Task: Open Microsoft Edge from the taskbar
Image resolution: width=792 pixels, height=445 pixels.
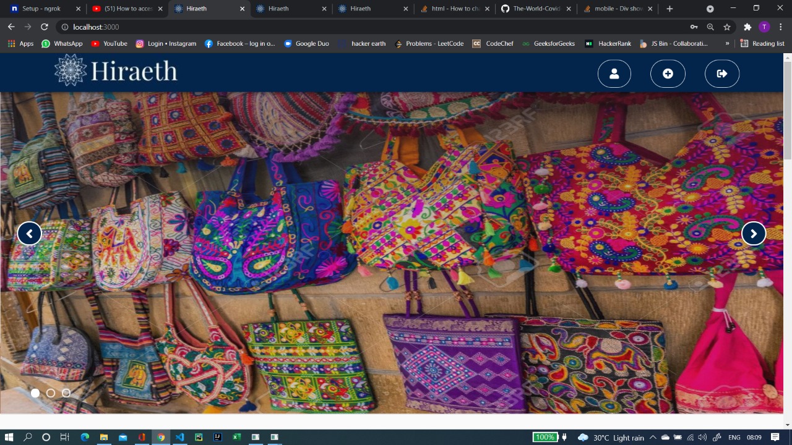Action: click(x=85, y=437)
